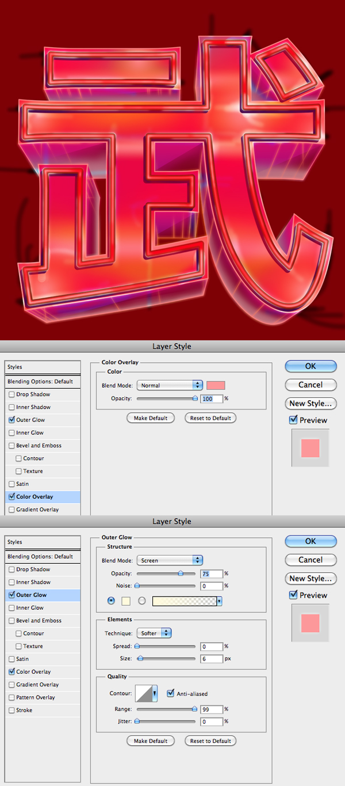Click Outer Glow Opacity slider track
This screenshot has height=786, width=345.
point(166,574)
